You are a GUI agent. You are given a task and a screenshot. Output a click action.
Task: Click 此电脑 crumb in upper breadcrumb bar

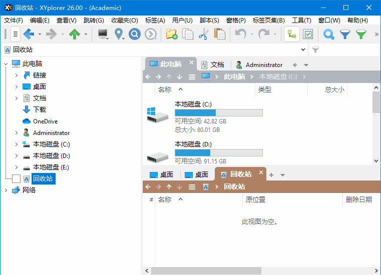tap(234, 77)
